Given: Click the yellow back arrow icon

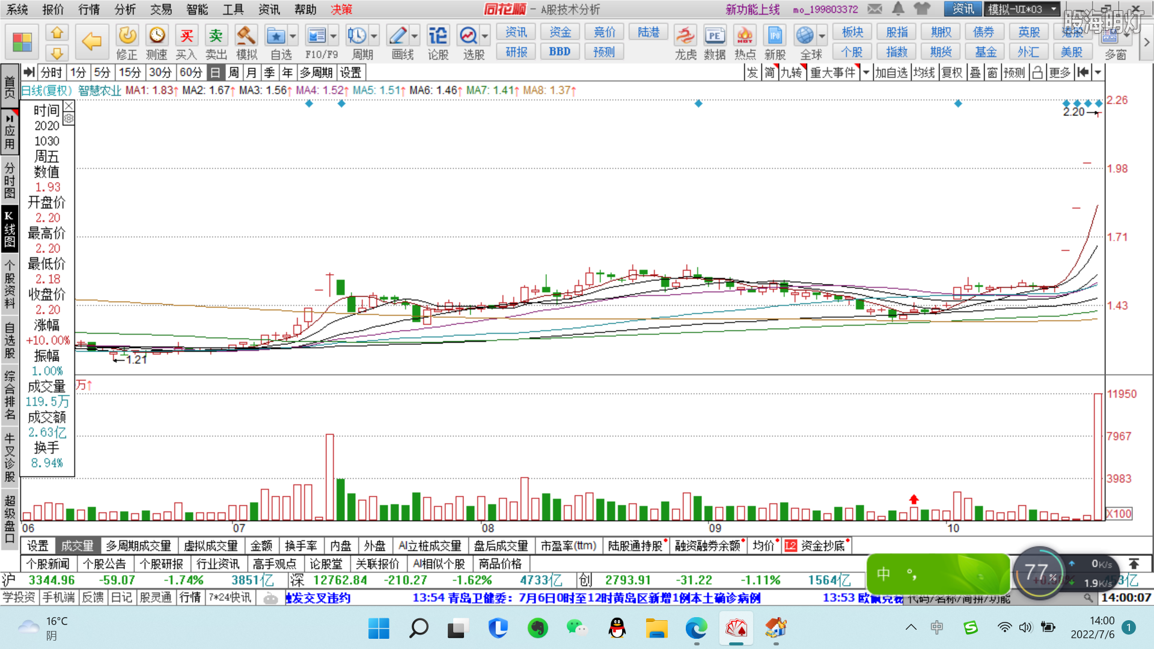Looking at the screenshot, I should pos(91,41).
